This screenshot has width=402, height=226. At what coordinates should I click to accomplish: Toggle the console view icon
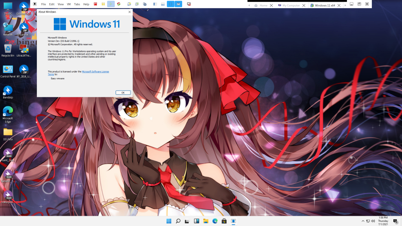click(179, 4)
